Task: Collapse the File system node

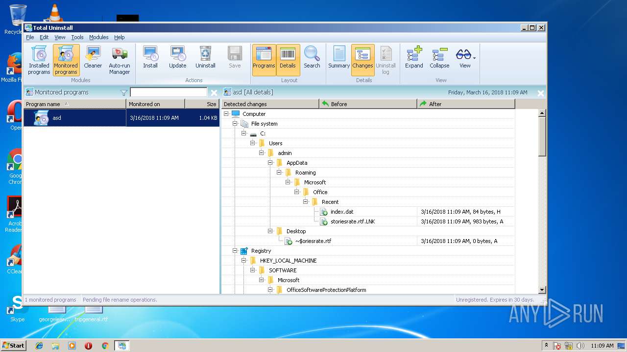Action: coord(235,124)
